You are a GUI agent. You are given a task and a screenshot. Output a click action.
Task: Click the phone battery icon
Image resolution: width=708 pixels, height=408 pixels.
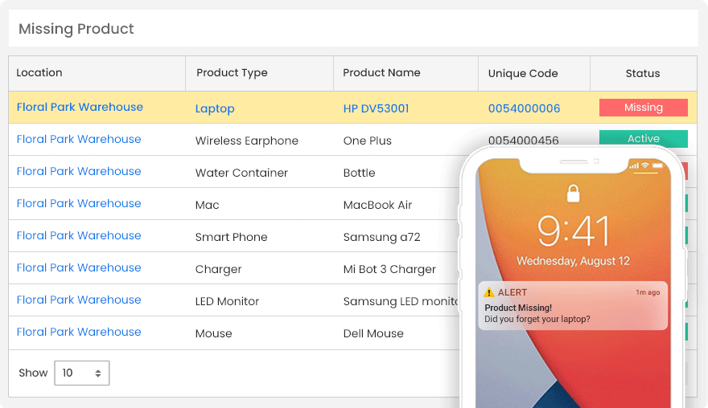click(658, 166)
